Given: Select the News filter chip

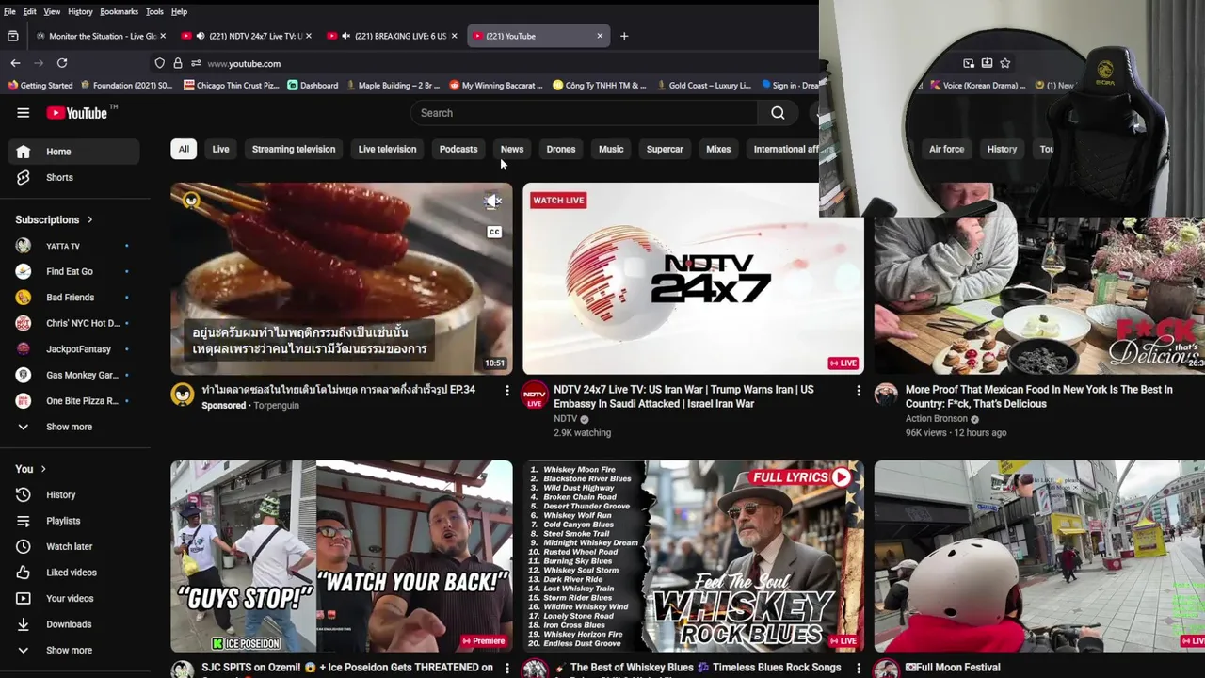Looking at the screenshot, I should 512,149.
